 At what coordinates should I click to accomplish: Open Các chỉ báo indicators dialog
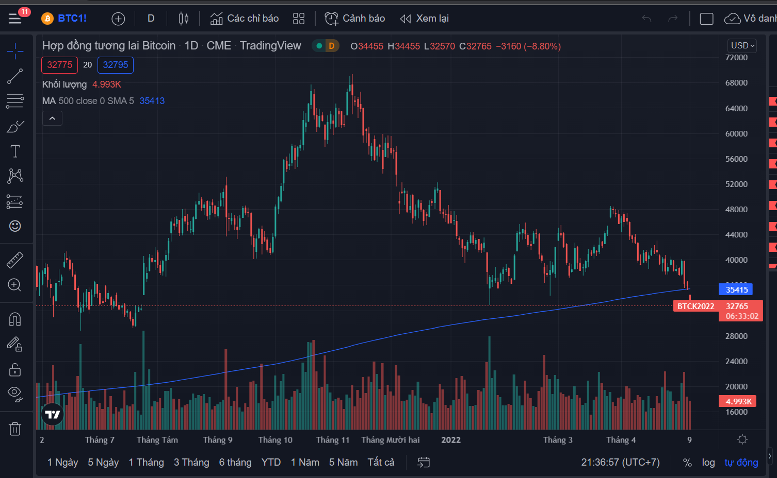click(x=245, y=19)
